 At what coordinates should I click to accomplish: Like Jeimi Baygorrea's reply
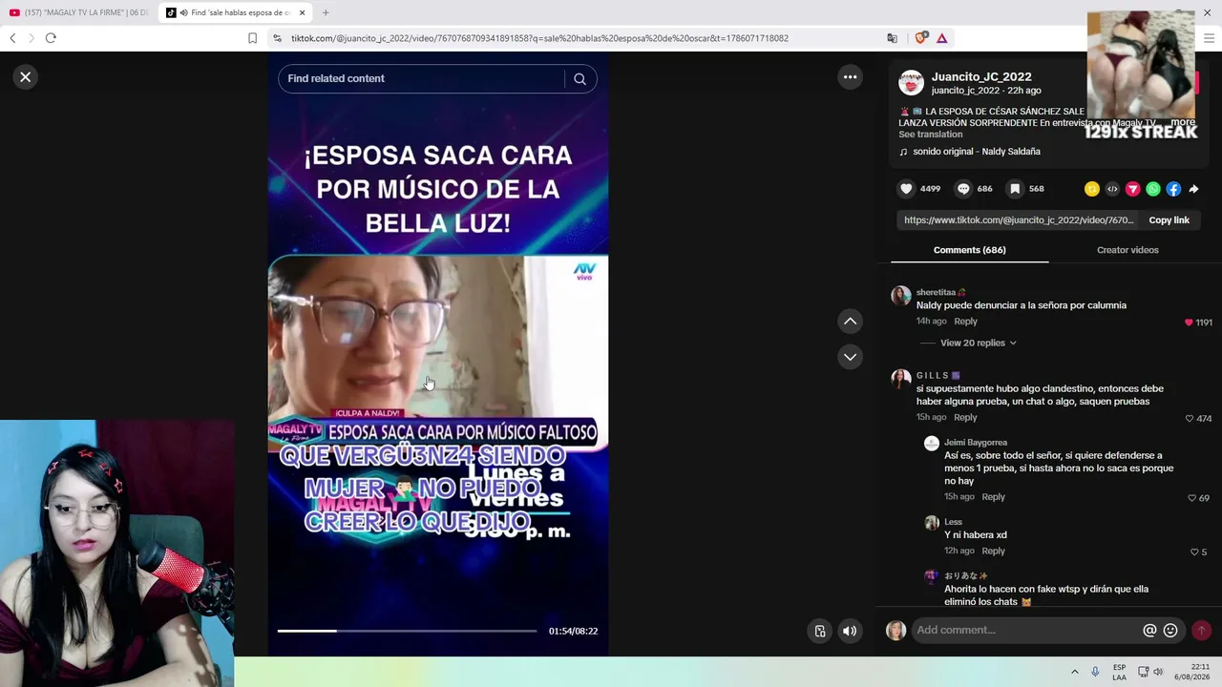[1191, 498]
